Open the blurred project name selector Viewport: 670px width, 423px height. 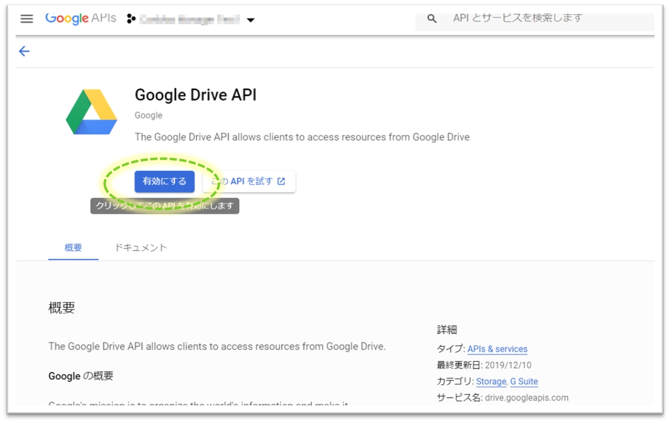coord(189,19)
